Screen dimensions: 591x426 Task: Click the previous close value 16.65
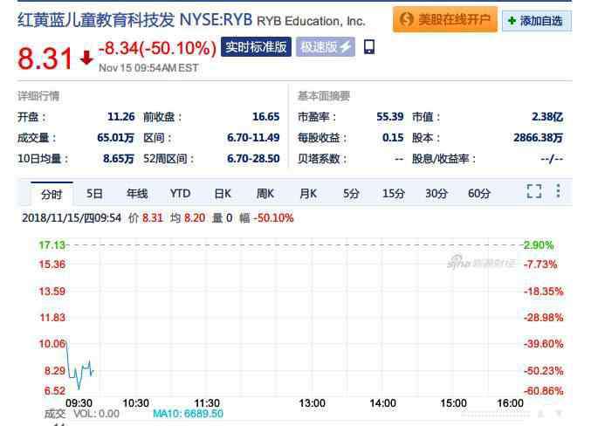coord(265,117)
